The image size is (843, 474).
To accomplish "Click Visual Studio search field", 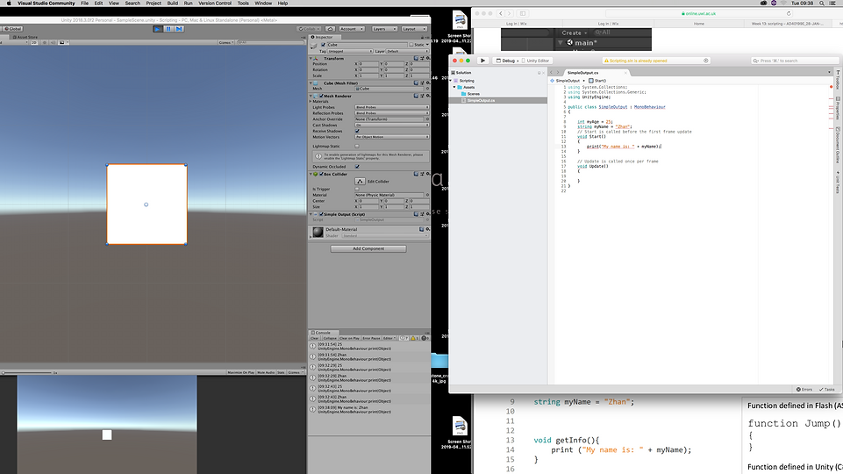I will pos(795,61).
